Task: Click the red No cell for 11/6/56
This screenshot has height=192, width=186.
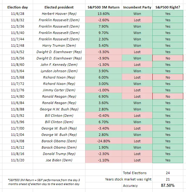Action: pyautogui.click(x=168, y=58)
